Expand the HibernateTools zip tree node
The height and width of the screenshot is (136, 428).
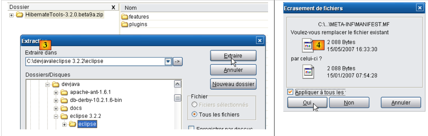click(x=11, y=15)
